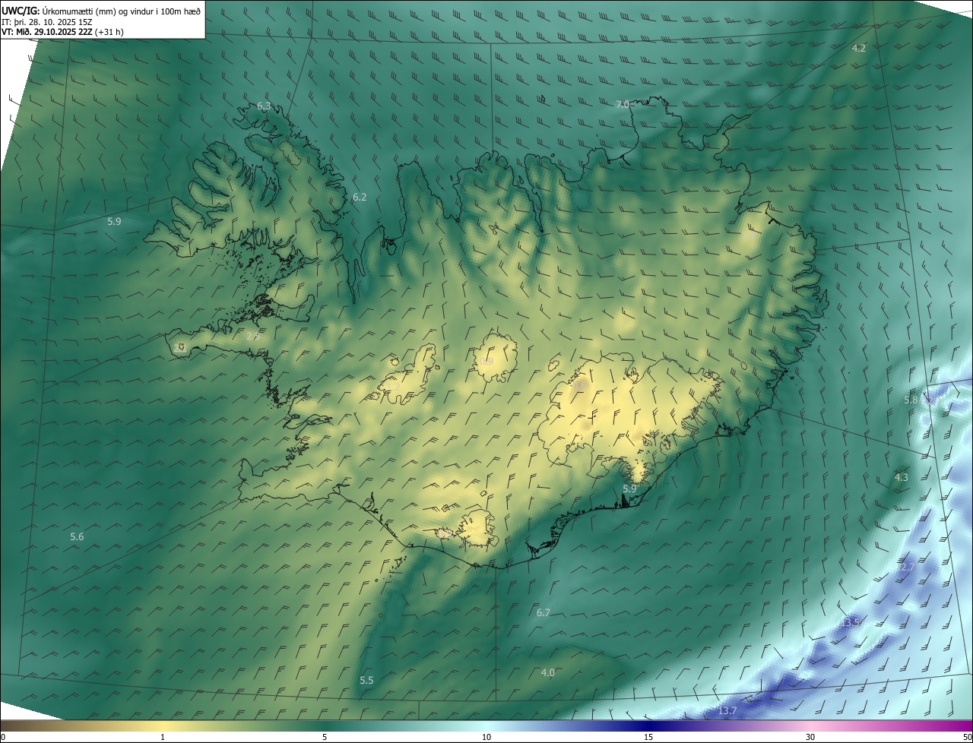Click the '30' tick label on the color scale
The width and height of the screenshot is (973, 743).
(810, 737)
